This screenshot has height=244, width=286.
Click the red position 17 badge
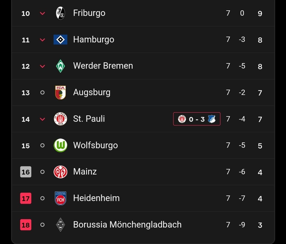click(x=26, y=198)
